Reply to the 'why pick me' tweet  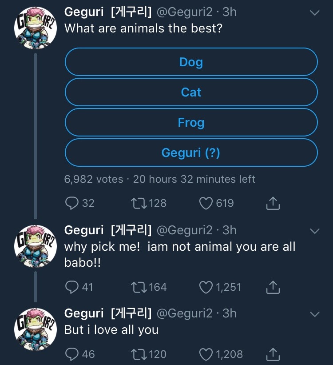72,287
